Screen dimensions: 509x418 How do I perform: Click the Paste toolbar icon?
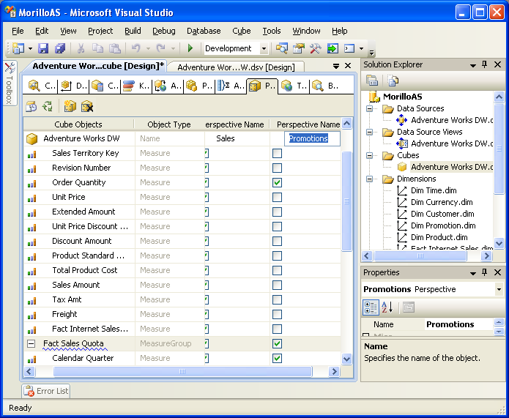click(x=114, y=48)
